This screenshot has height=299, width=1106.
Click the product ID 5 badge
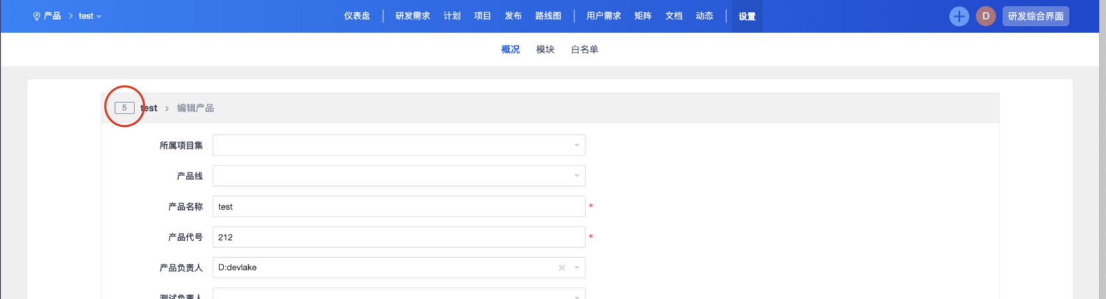click(x=124, y=108)
